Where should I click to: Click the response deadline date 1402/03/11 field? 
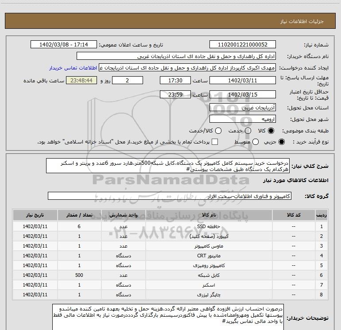coord(243,81)
